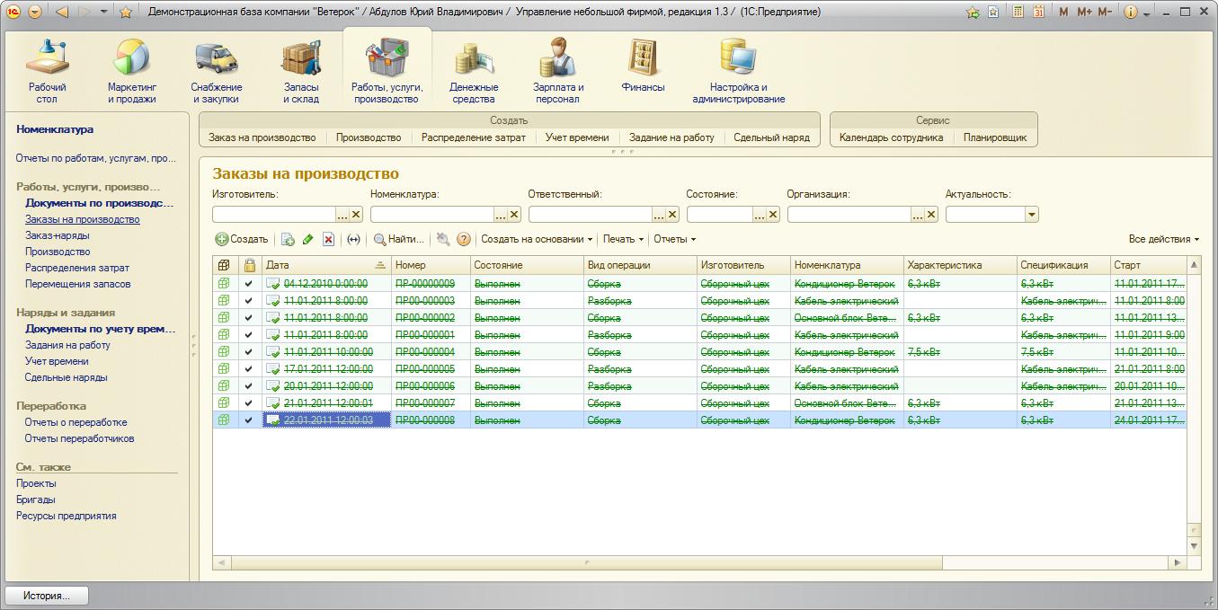Select order ПР00-000005 row

[699, 369]
